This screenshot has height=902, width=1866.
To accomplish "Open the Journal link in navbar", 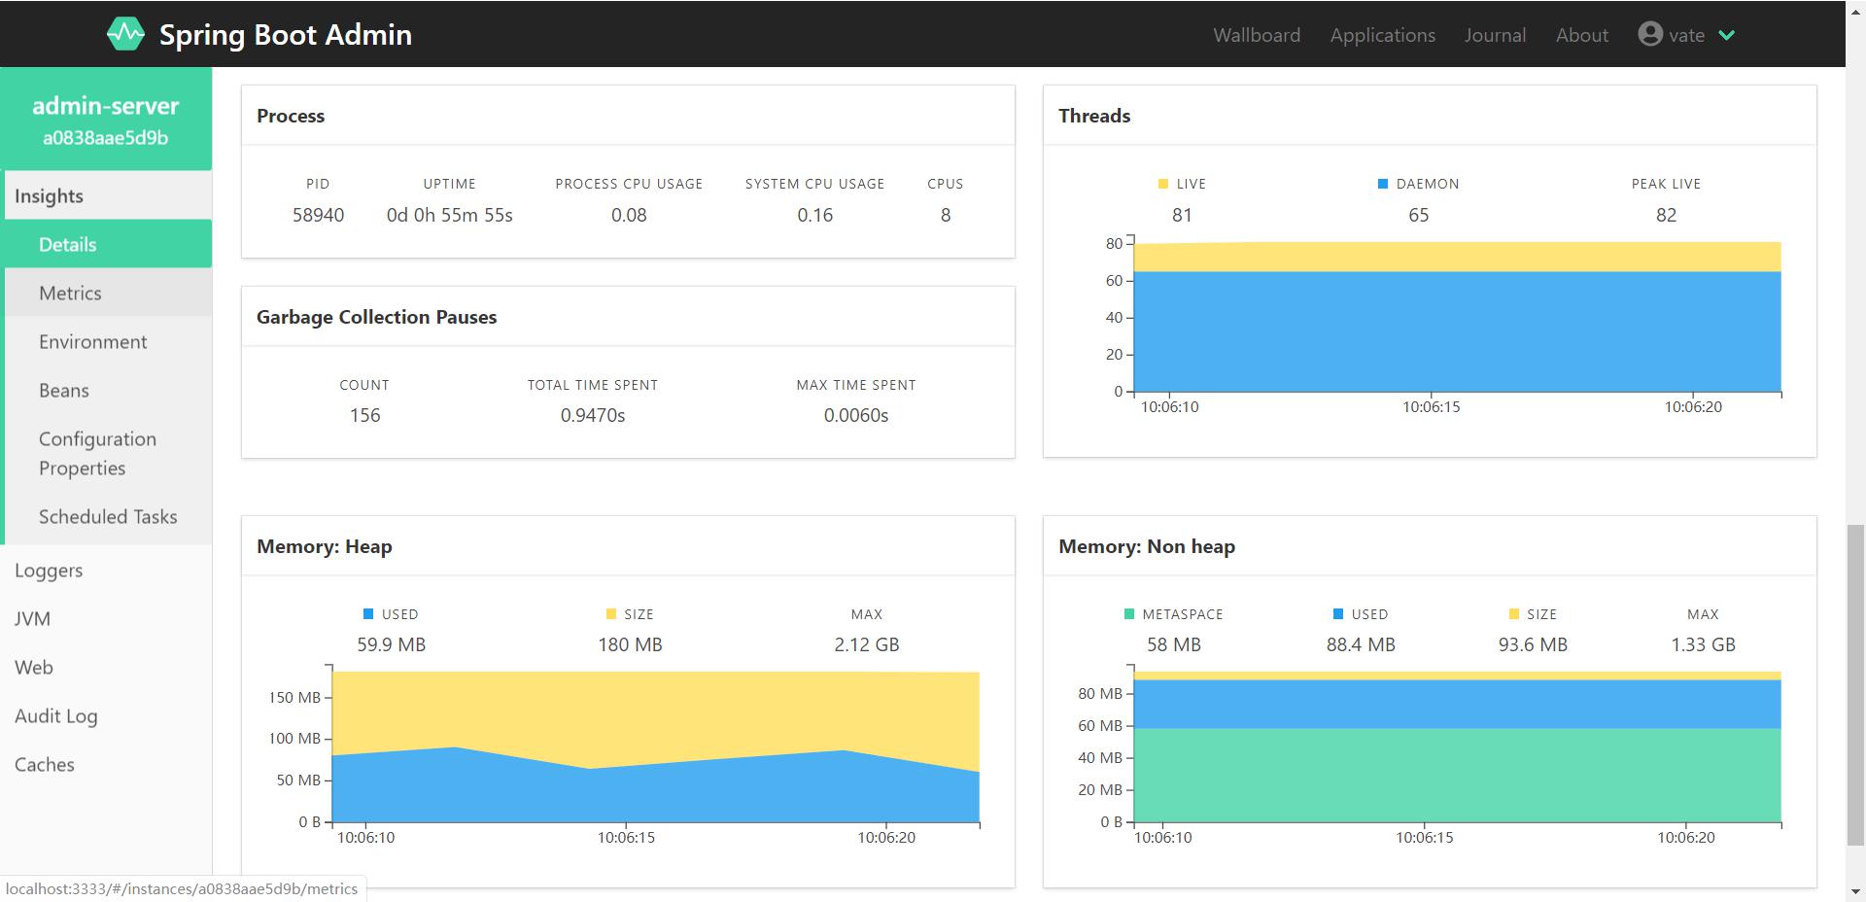I will 1496,35.
